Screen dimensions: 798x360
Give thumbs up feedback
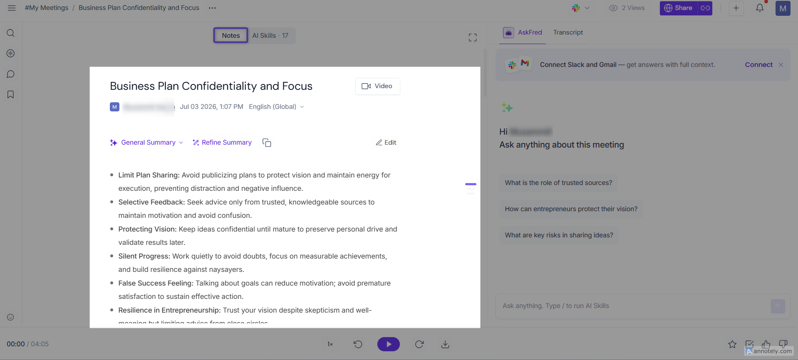(766, 344)
